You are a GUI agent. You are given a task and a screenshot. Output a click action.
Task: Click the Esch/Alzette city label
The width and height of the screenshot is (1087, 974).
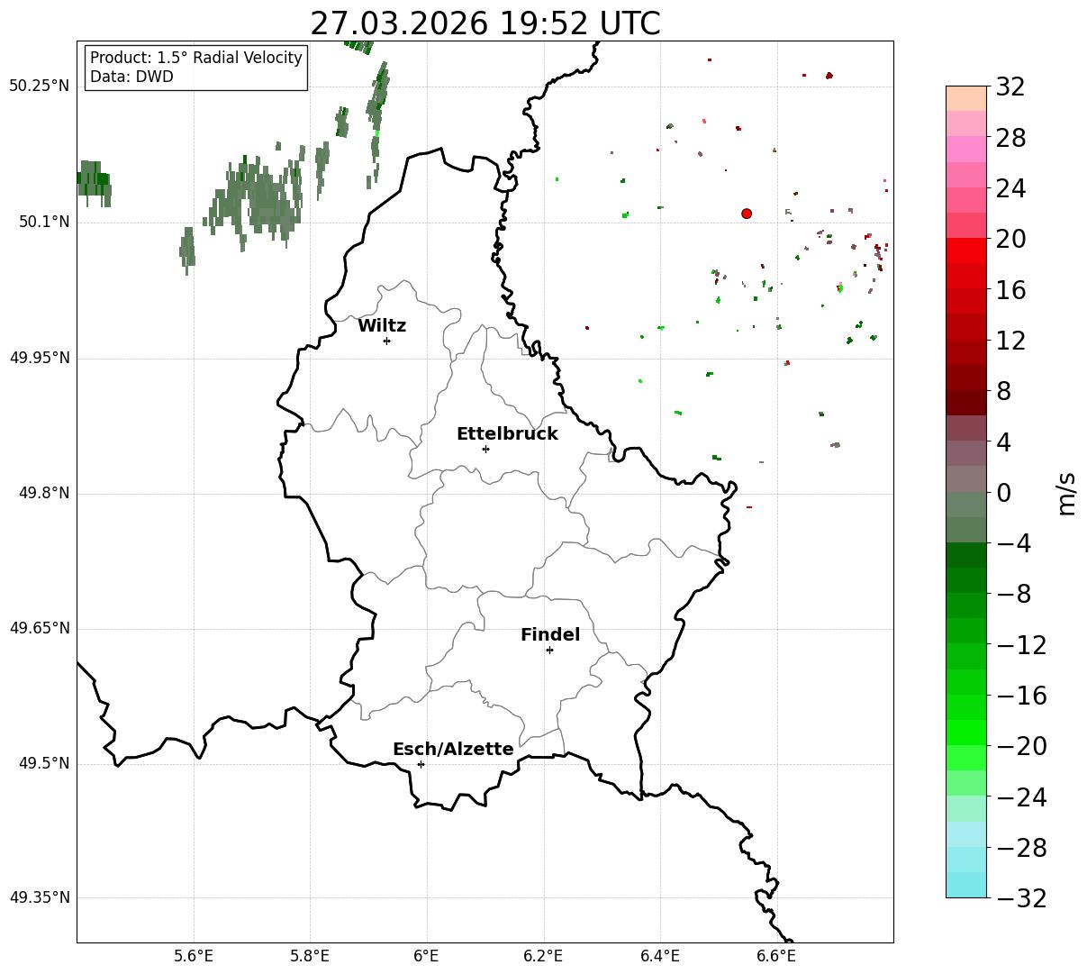[x=453, y=750]
